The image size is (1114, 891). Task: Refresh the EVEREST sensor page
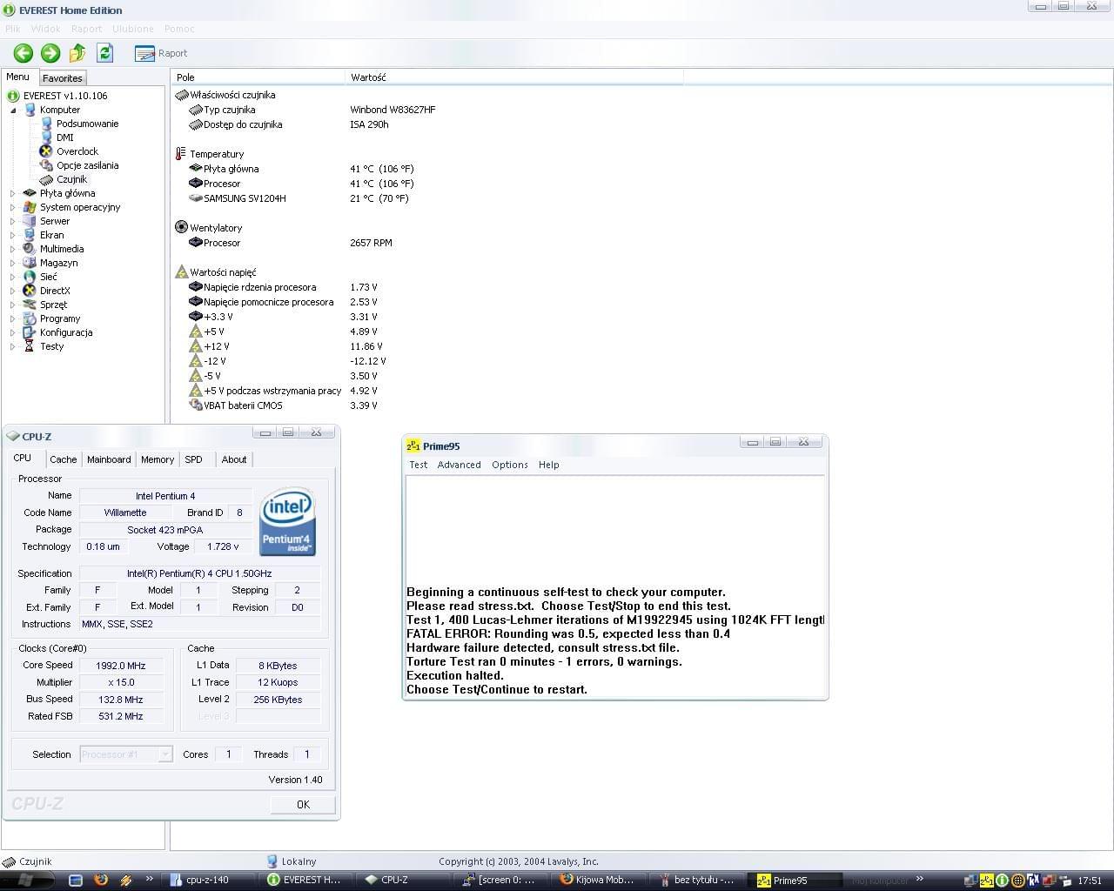point(104,53)
